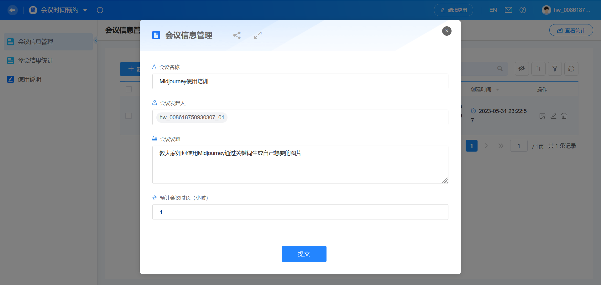
Task: Select the checkbox of the first record row
Action: 129,116
